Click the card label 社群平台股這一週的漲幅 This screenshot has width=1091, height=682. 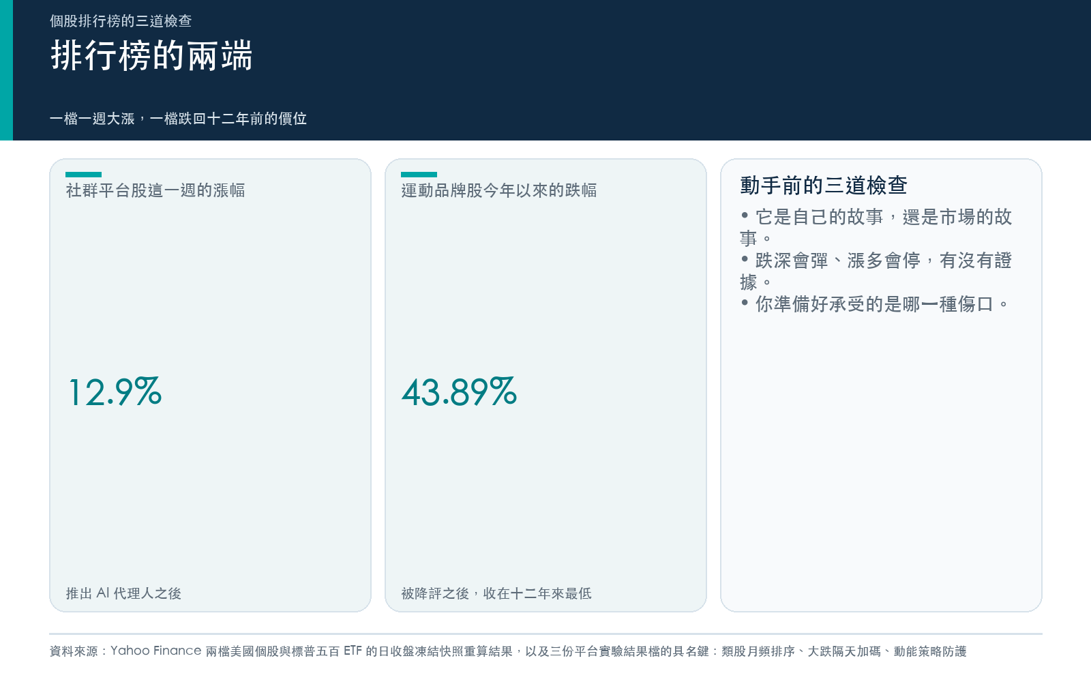155,190
